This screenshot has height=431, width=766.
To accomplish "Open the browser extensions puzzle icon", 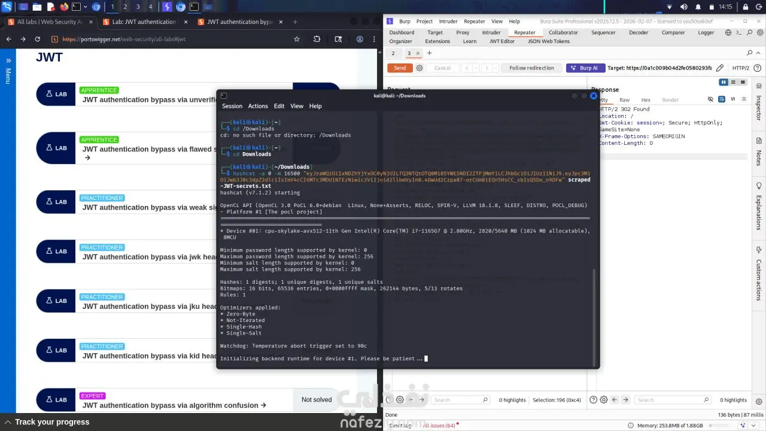I will (317, 39).
